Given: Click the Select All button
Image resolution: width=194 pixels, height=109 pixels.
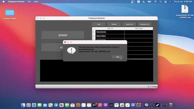Looking at the screenshot, I should pos(129,24).
